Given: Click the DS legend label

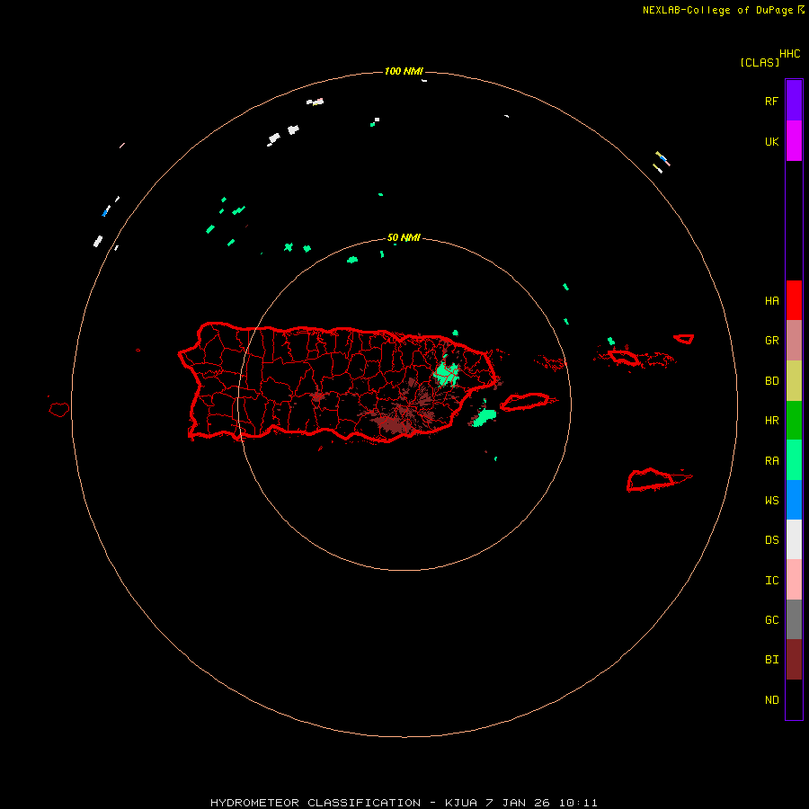Looking at the screenshot, I should click(771, 540).
